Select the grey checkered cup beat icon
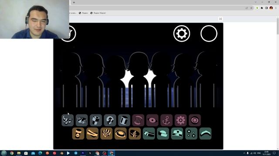The image size is (279, 156). point(96,120)
